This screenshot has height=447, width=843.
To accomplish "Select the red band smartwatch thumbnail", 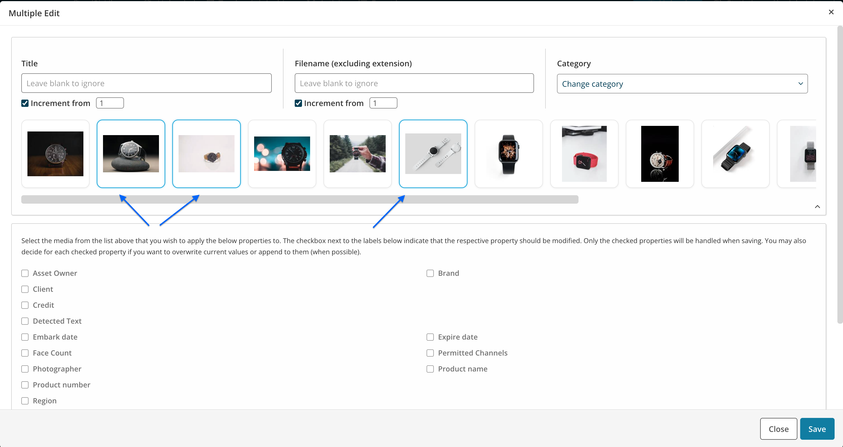I will point(584,154).
